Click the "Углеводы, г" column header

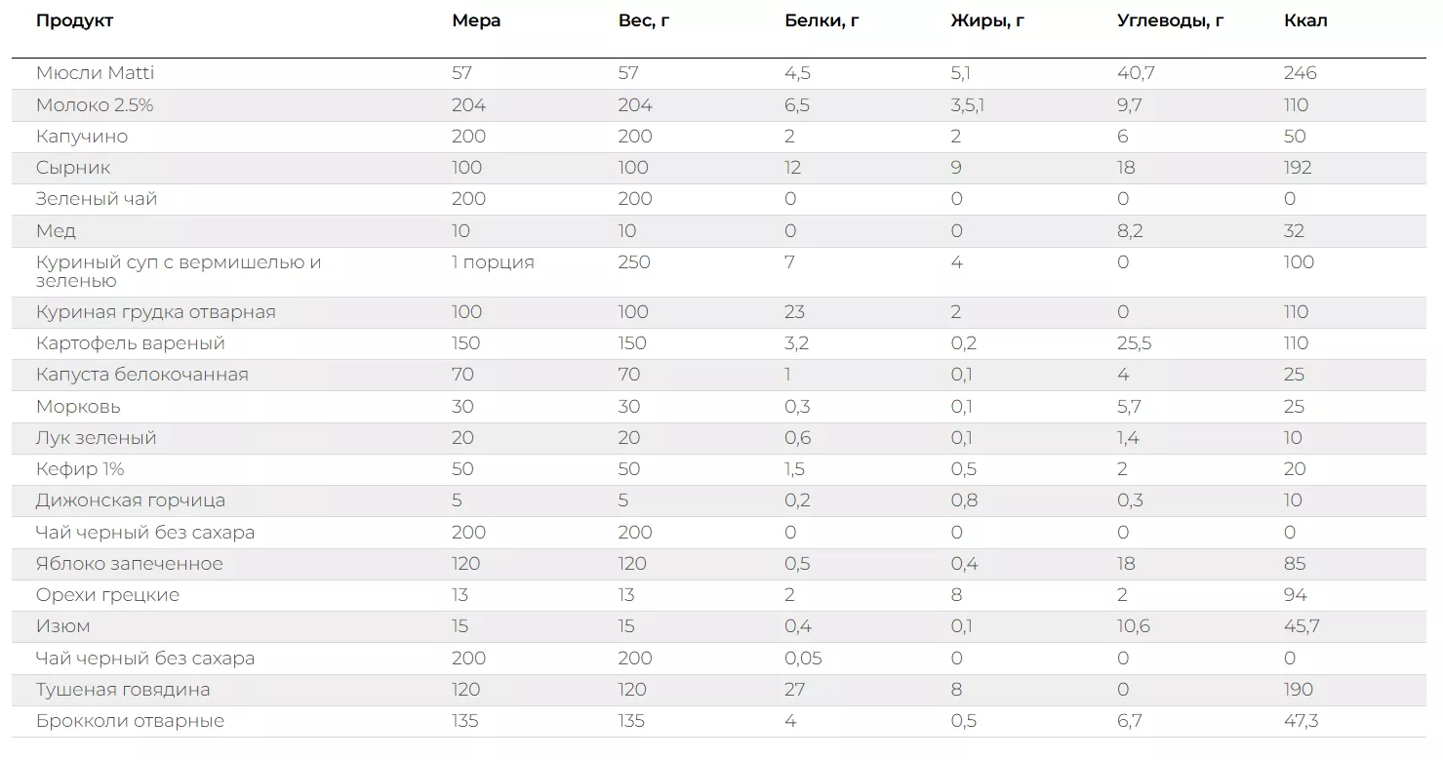1170,21
